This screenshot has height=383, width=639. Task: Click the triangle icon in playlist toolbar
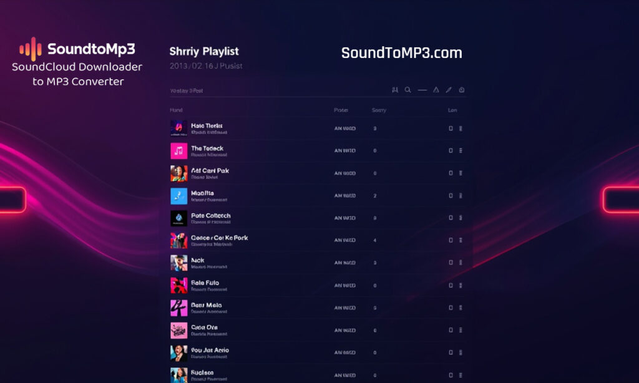click(x=436, y=90)
